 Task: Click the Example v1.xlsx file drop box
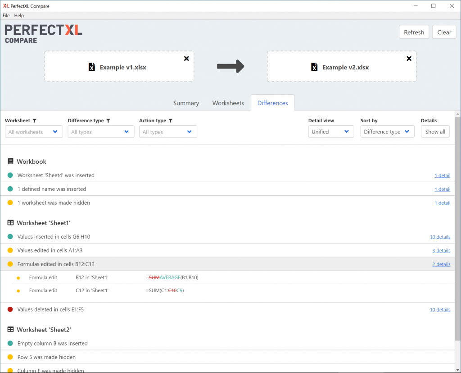(119, 66)
